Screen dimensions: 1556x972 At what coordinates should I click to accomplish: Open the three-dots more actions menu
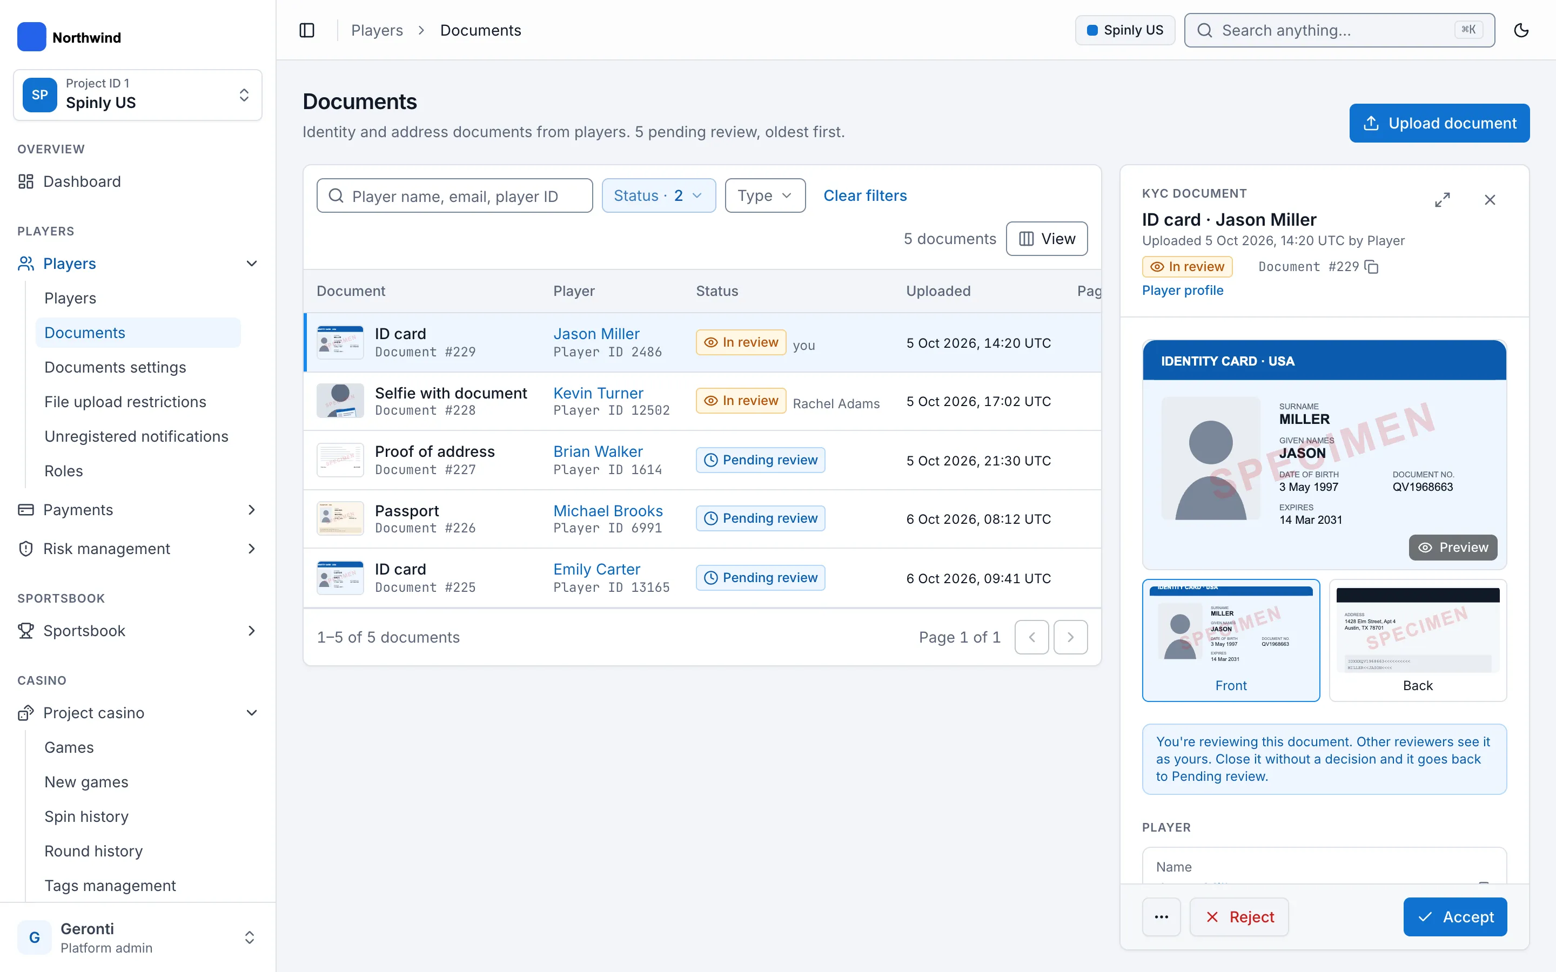tap(1161, 917)
